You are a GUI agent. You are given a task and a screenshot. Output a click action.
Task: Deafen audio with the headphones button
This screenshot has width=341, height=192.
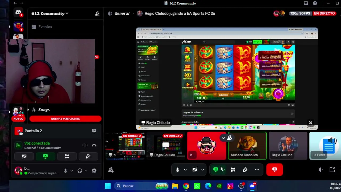point(80,171)
